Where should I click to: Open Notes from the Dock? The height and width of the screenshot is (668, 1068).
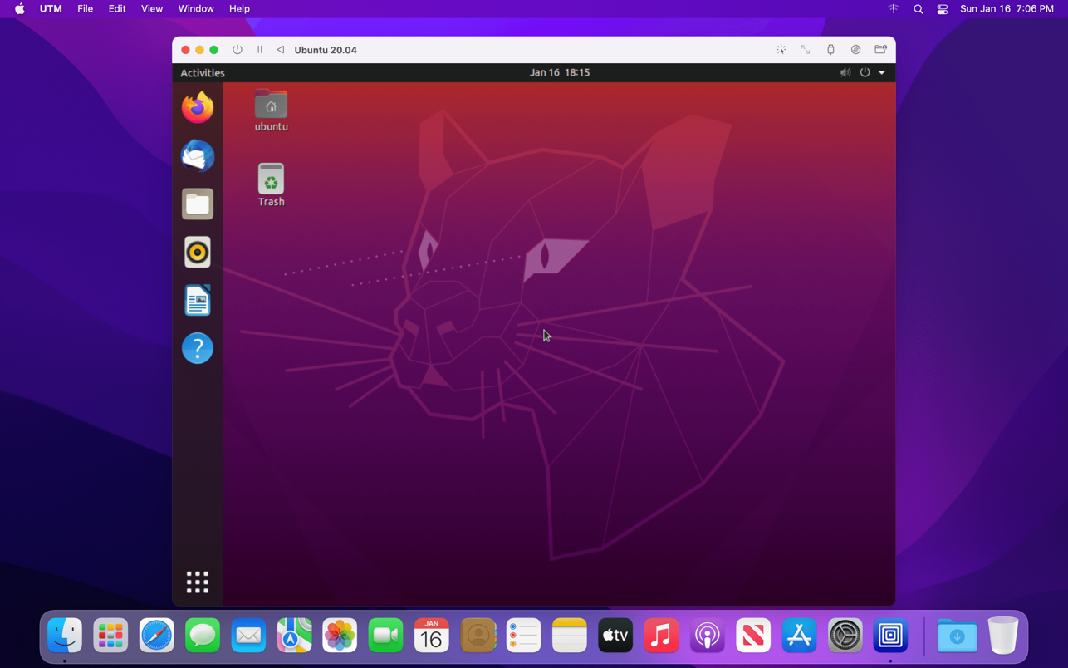coord(569,636)
